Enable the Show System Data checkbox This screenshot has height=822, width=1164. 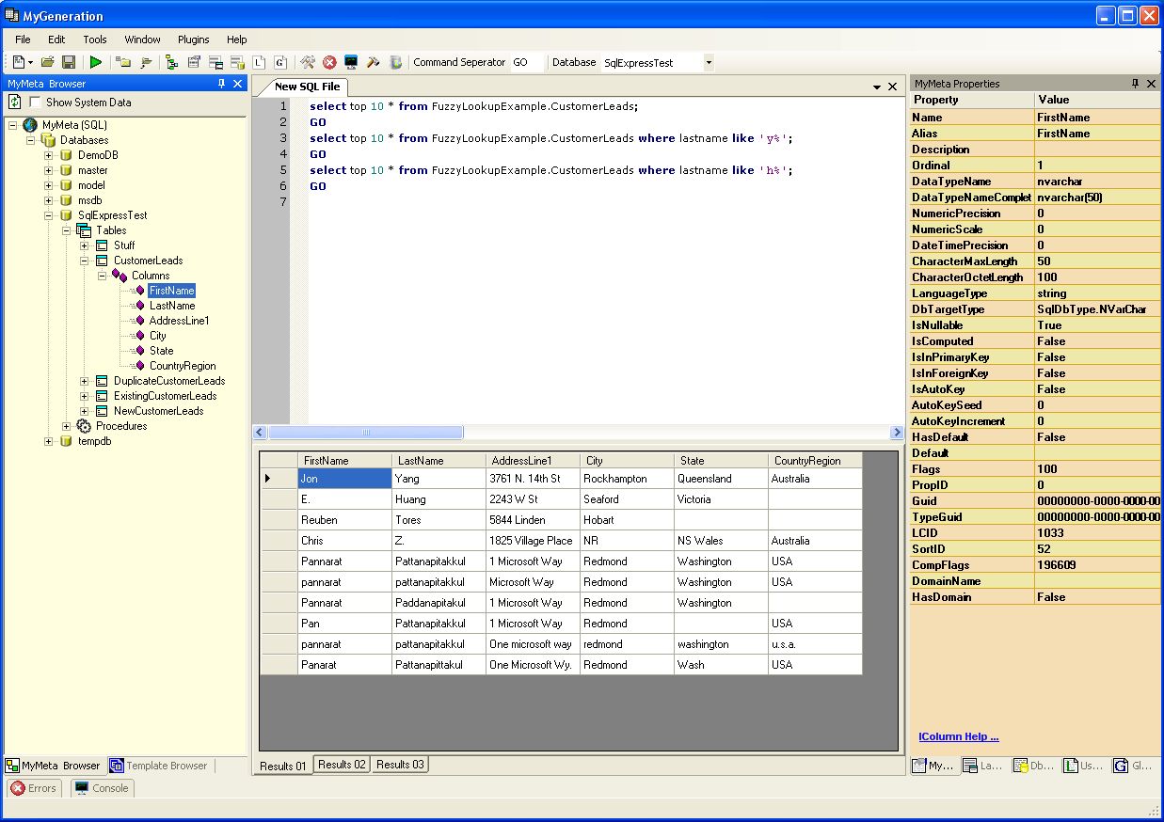coord(35,102)
